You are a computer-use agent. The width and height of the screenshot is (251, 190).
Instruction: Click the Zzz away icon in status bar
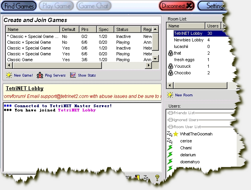click(x=146, y=178)
